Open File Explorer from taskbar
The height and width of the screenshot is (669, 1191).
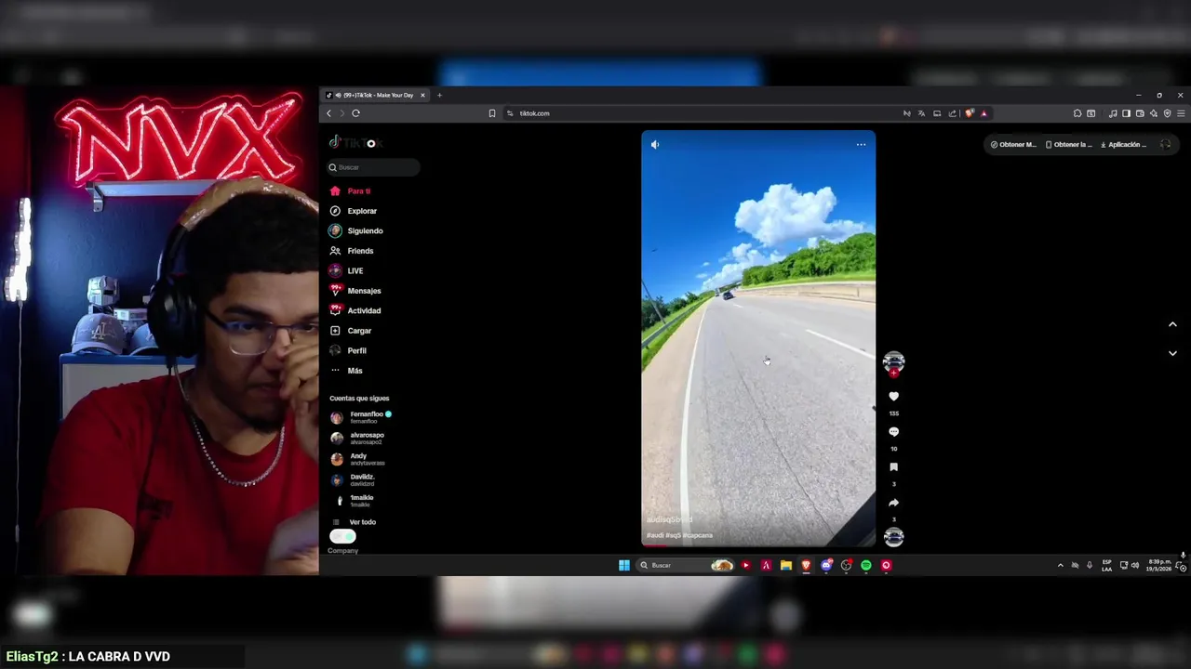(x=786, y=565)
